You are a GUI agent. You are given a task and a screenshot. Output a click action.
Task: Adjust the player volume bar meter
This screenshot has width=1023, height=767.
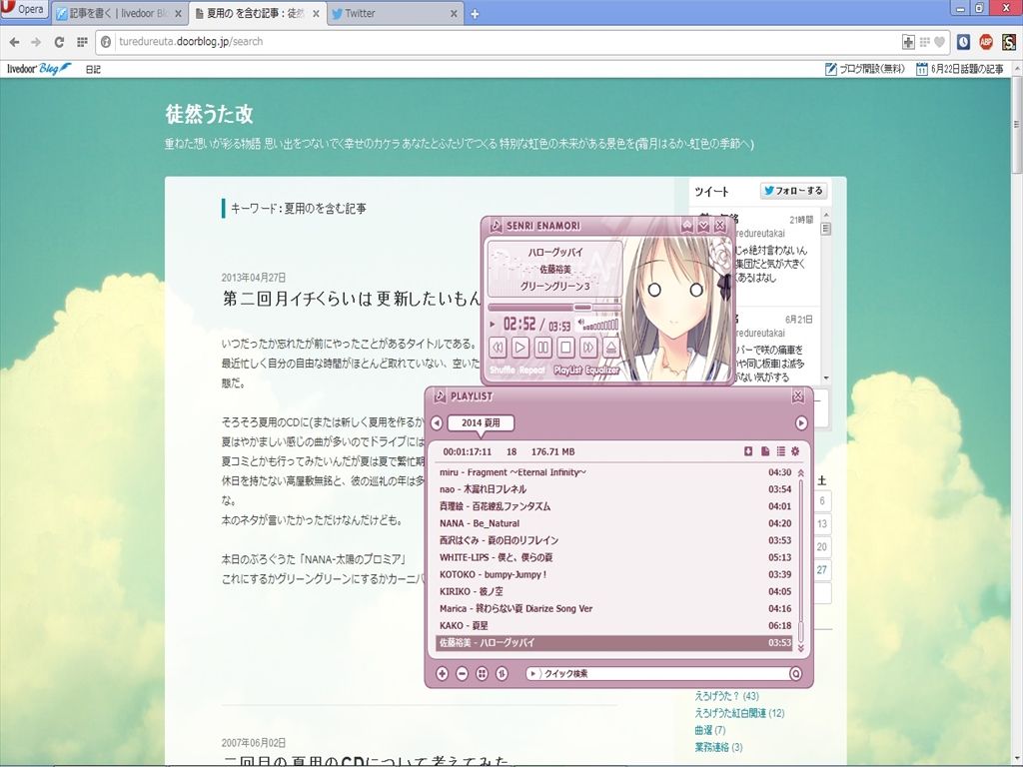pos(600,325)
